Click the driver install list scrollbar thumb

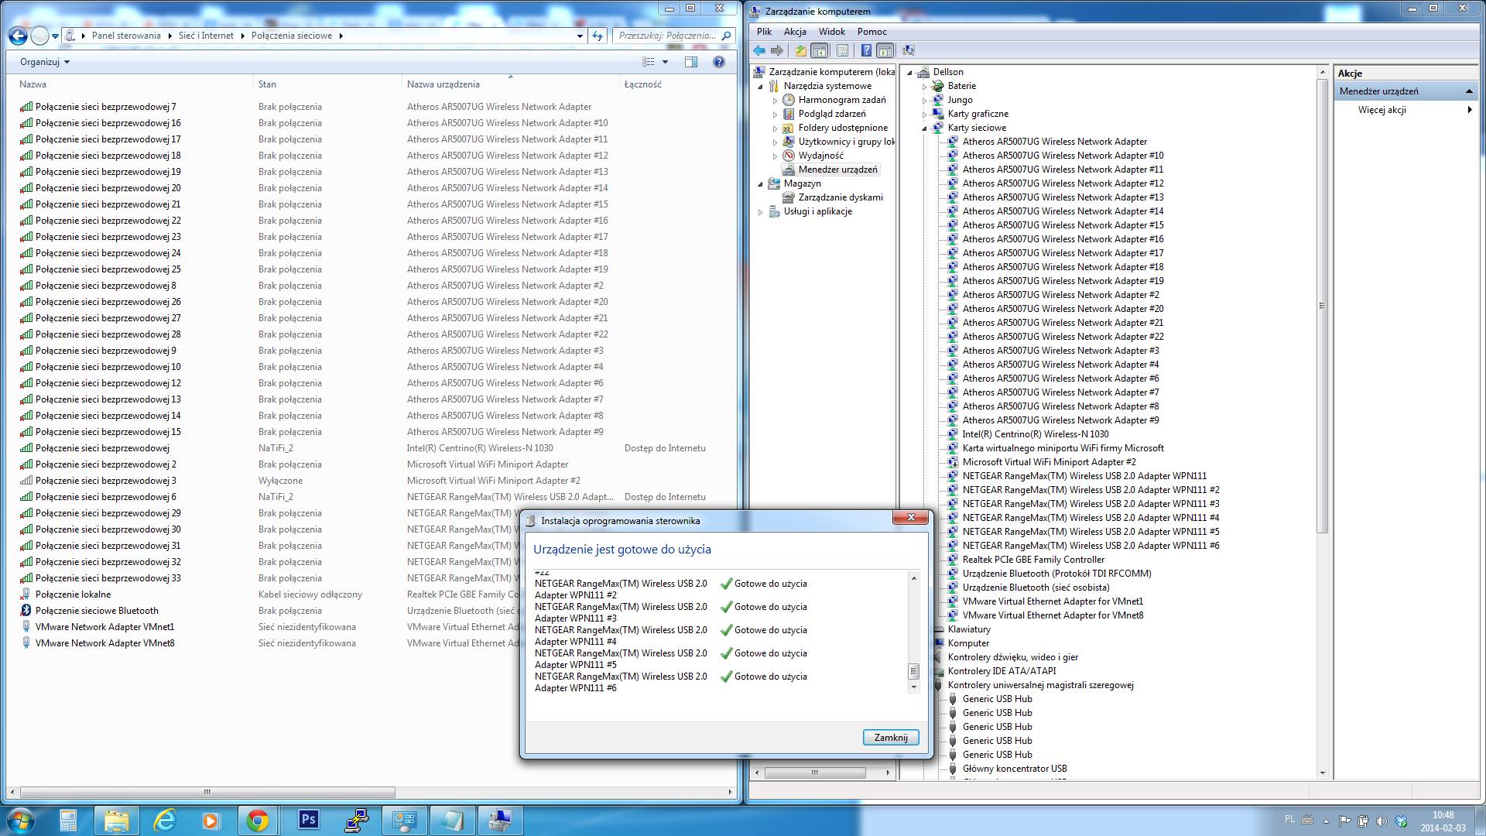coord(914,671)
